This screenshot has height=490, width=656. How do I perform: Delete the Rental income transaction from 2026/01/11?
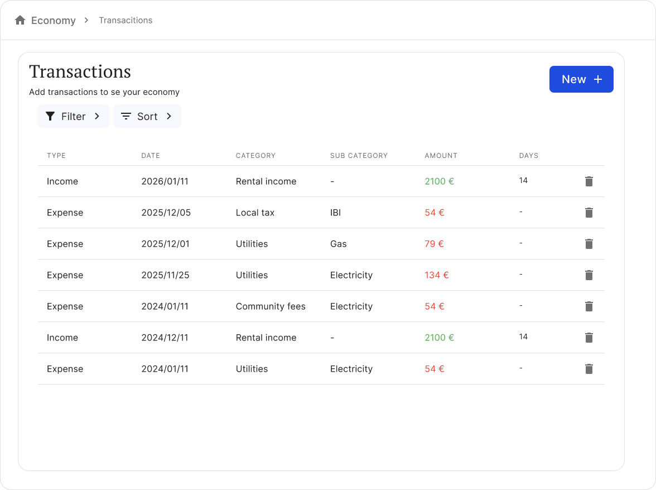[x=589, y=181]
